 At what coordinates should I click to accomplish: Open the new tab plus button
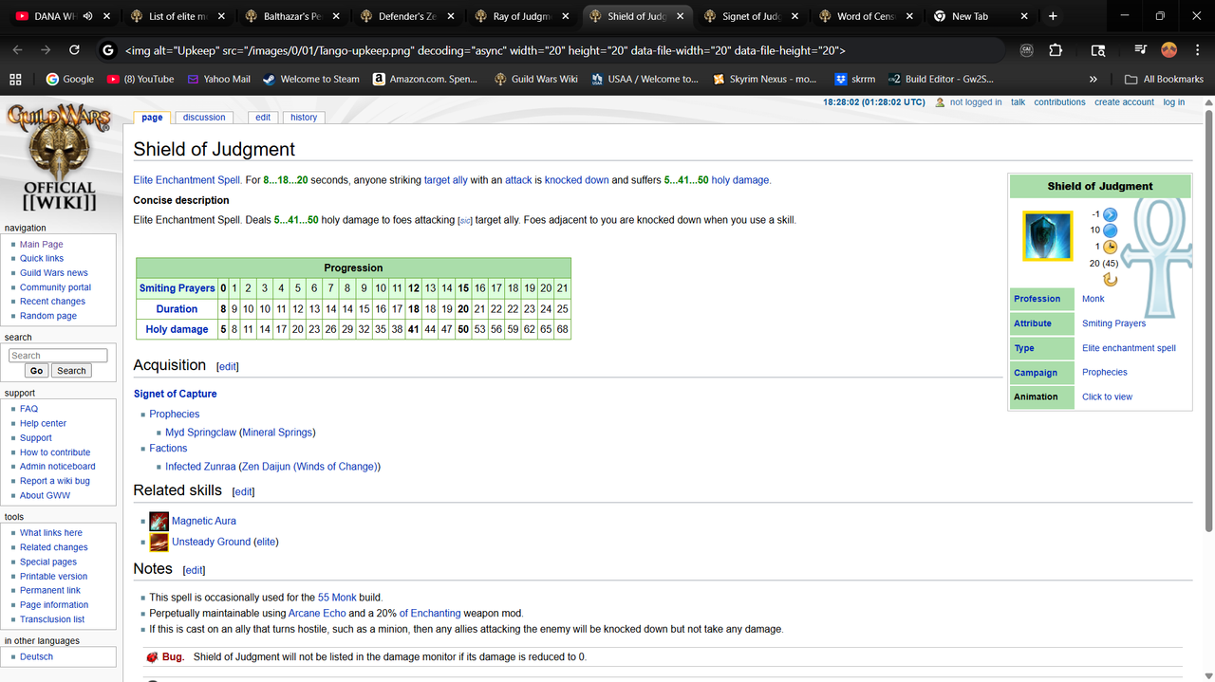(1053, 16)
